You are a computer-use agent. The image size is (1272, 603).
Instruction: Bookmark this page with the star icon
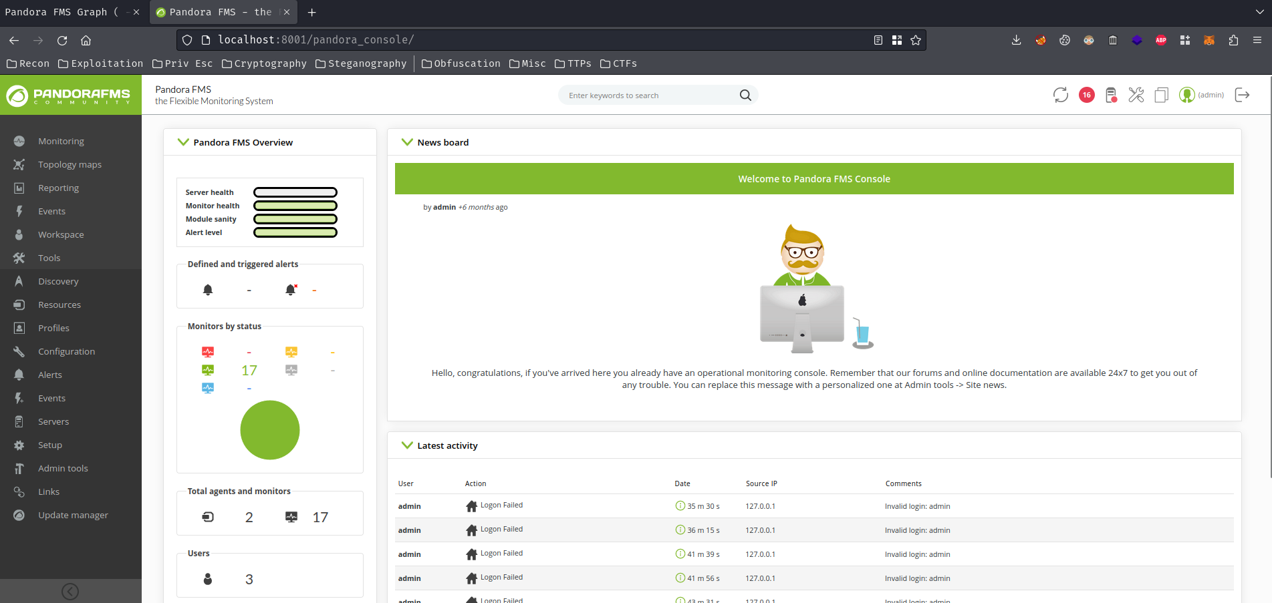[x=916, y=40]
